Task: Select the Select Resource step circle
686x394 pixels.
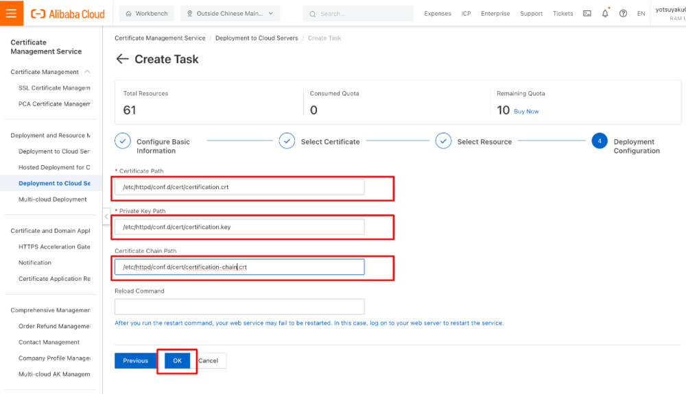Action: [x=443, y=141]
